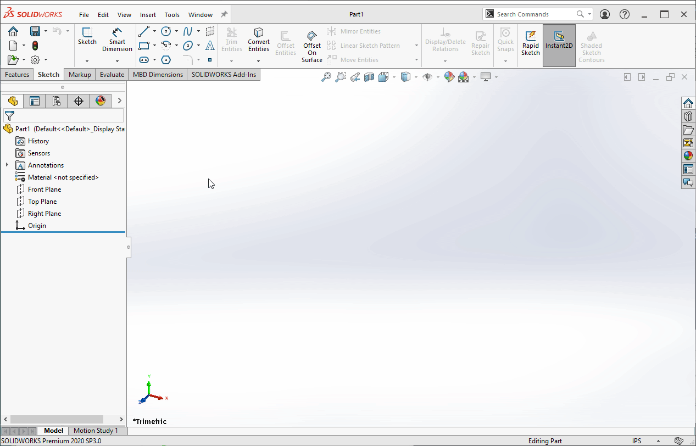Open ConfigurationManager tab in left panel
Viewport: 696px width, 446px height.
pos(57,101)
